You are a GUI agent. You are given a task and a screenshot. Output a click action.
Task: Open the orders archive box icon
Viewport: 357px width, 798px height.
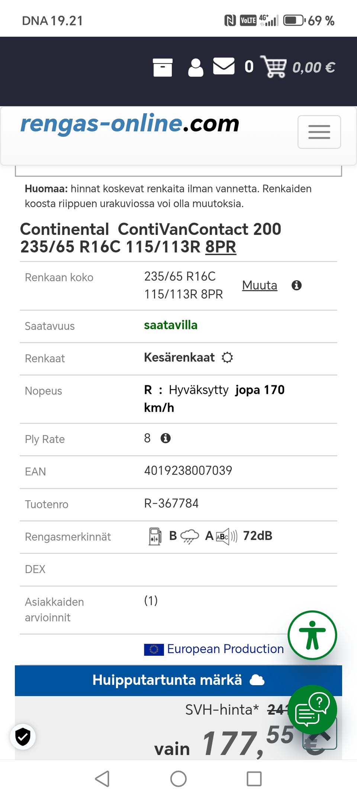click(163, 67)
